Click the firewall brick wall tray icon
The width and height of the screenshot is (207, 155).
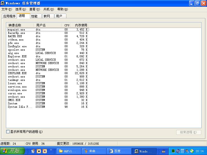tap(182, 151)
